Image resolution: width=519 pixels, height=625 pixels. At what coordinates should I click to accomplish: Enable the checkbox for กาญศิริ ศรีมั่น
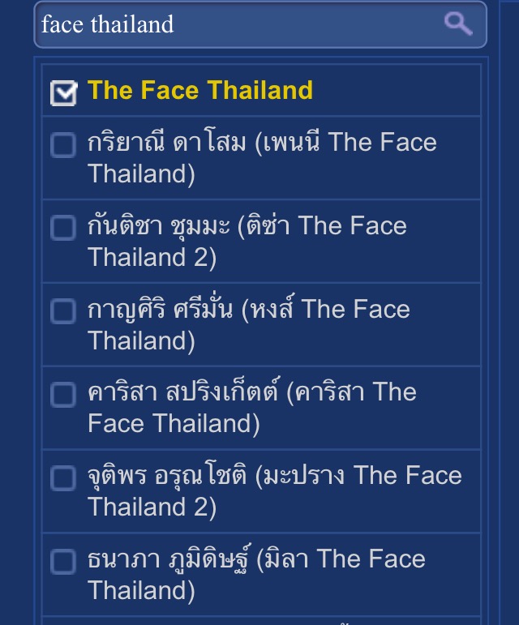pyautogui.click(x=63, y=311)
